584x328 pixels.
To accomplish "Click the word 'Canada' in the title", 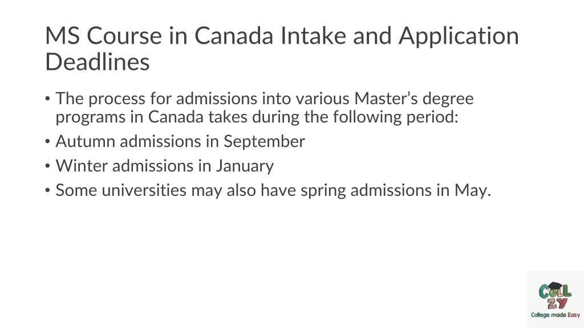I will pyautogui.click(x=234, y=36).
